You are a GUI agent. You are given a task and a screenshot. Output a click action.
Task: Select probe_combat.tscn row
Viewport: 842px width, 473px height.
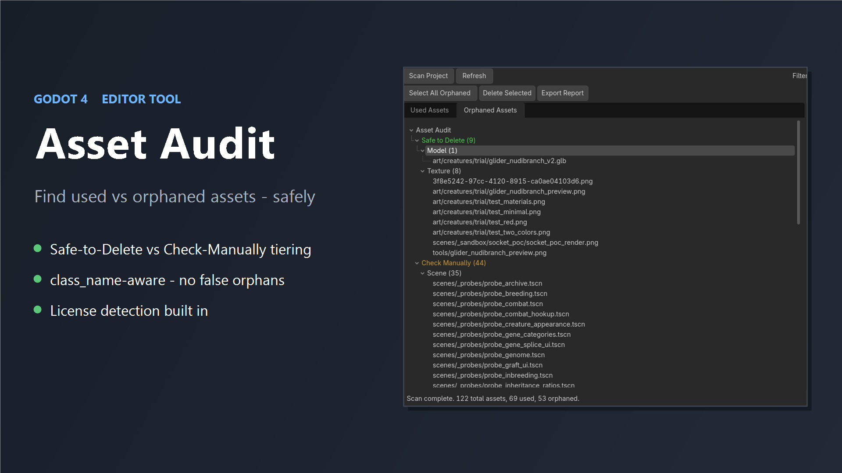488,304
